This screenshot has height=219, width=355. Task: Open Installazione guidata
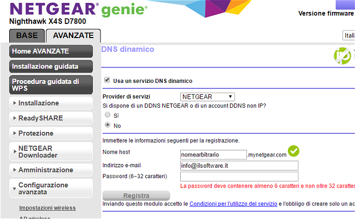51,66
